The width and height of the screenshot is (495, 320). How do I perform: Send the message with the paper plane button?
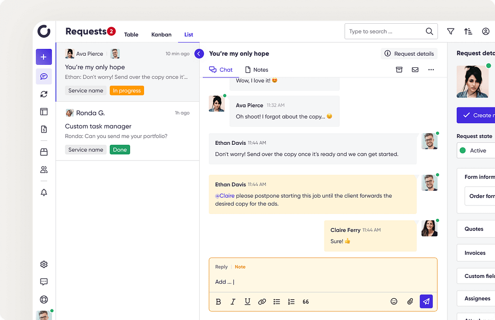click(x=426, y=301)
